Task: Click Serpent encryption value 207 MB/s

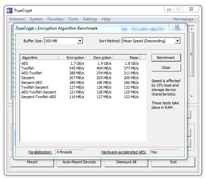Action: [x=77, y=78]
